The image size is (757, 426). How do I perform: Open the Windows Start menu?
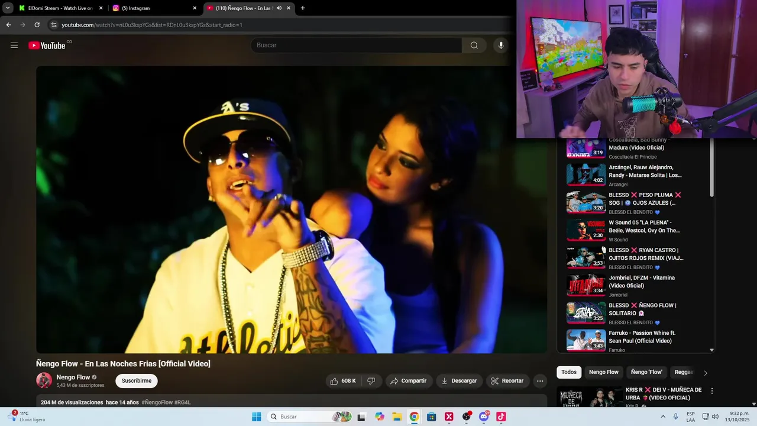256,417
